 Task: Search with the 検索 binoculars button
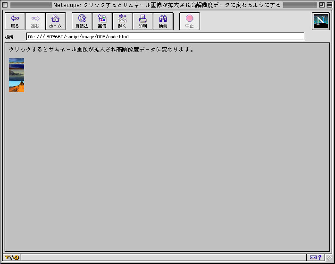163,21
